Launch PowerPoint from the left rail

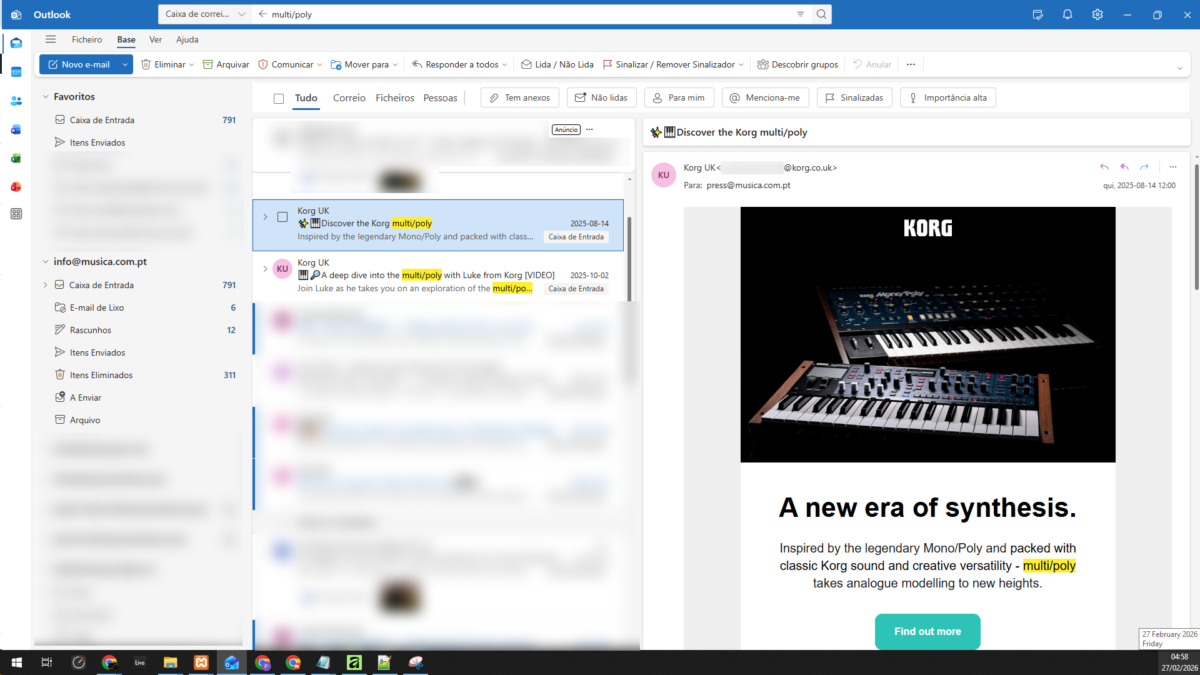coord(16,187)
